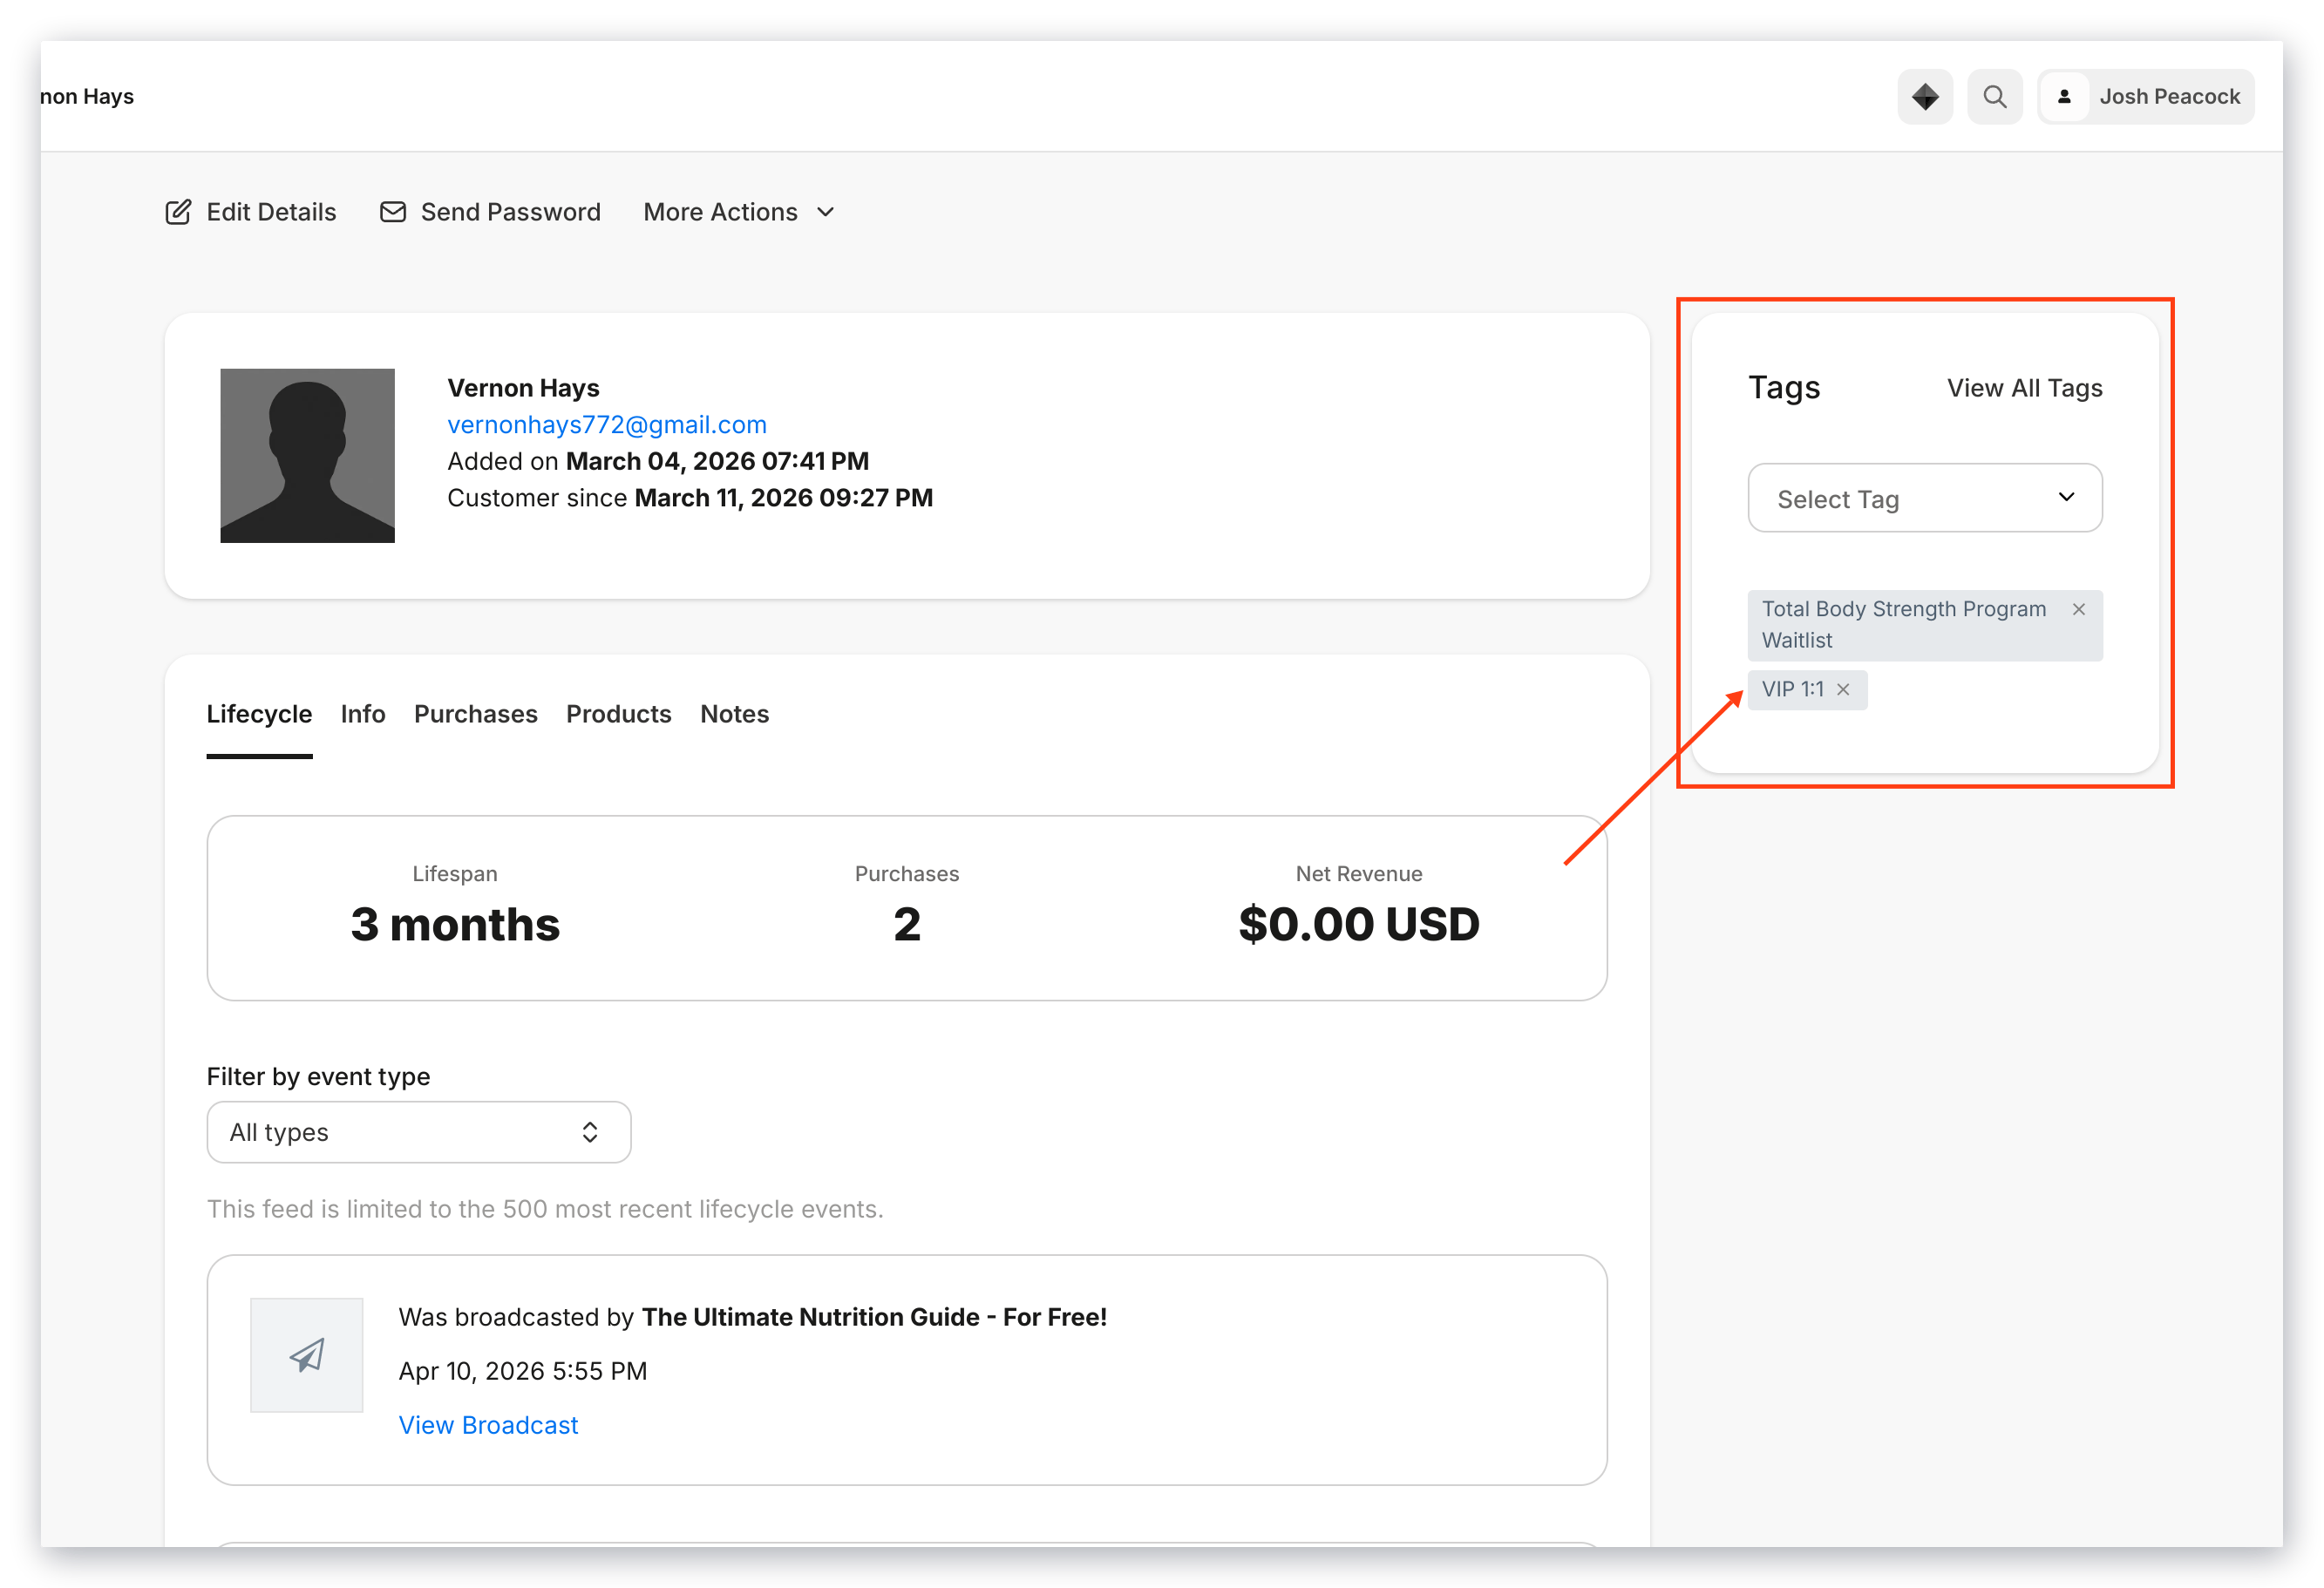Expand the More Actions menu
The image size is (2324, 1588).
tap(739, 212)
